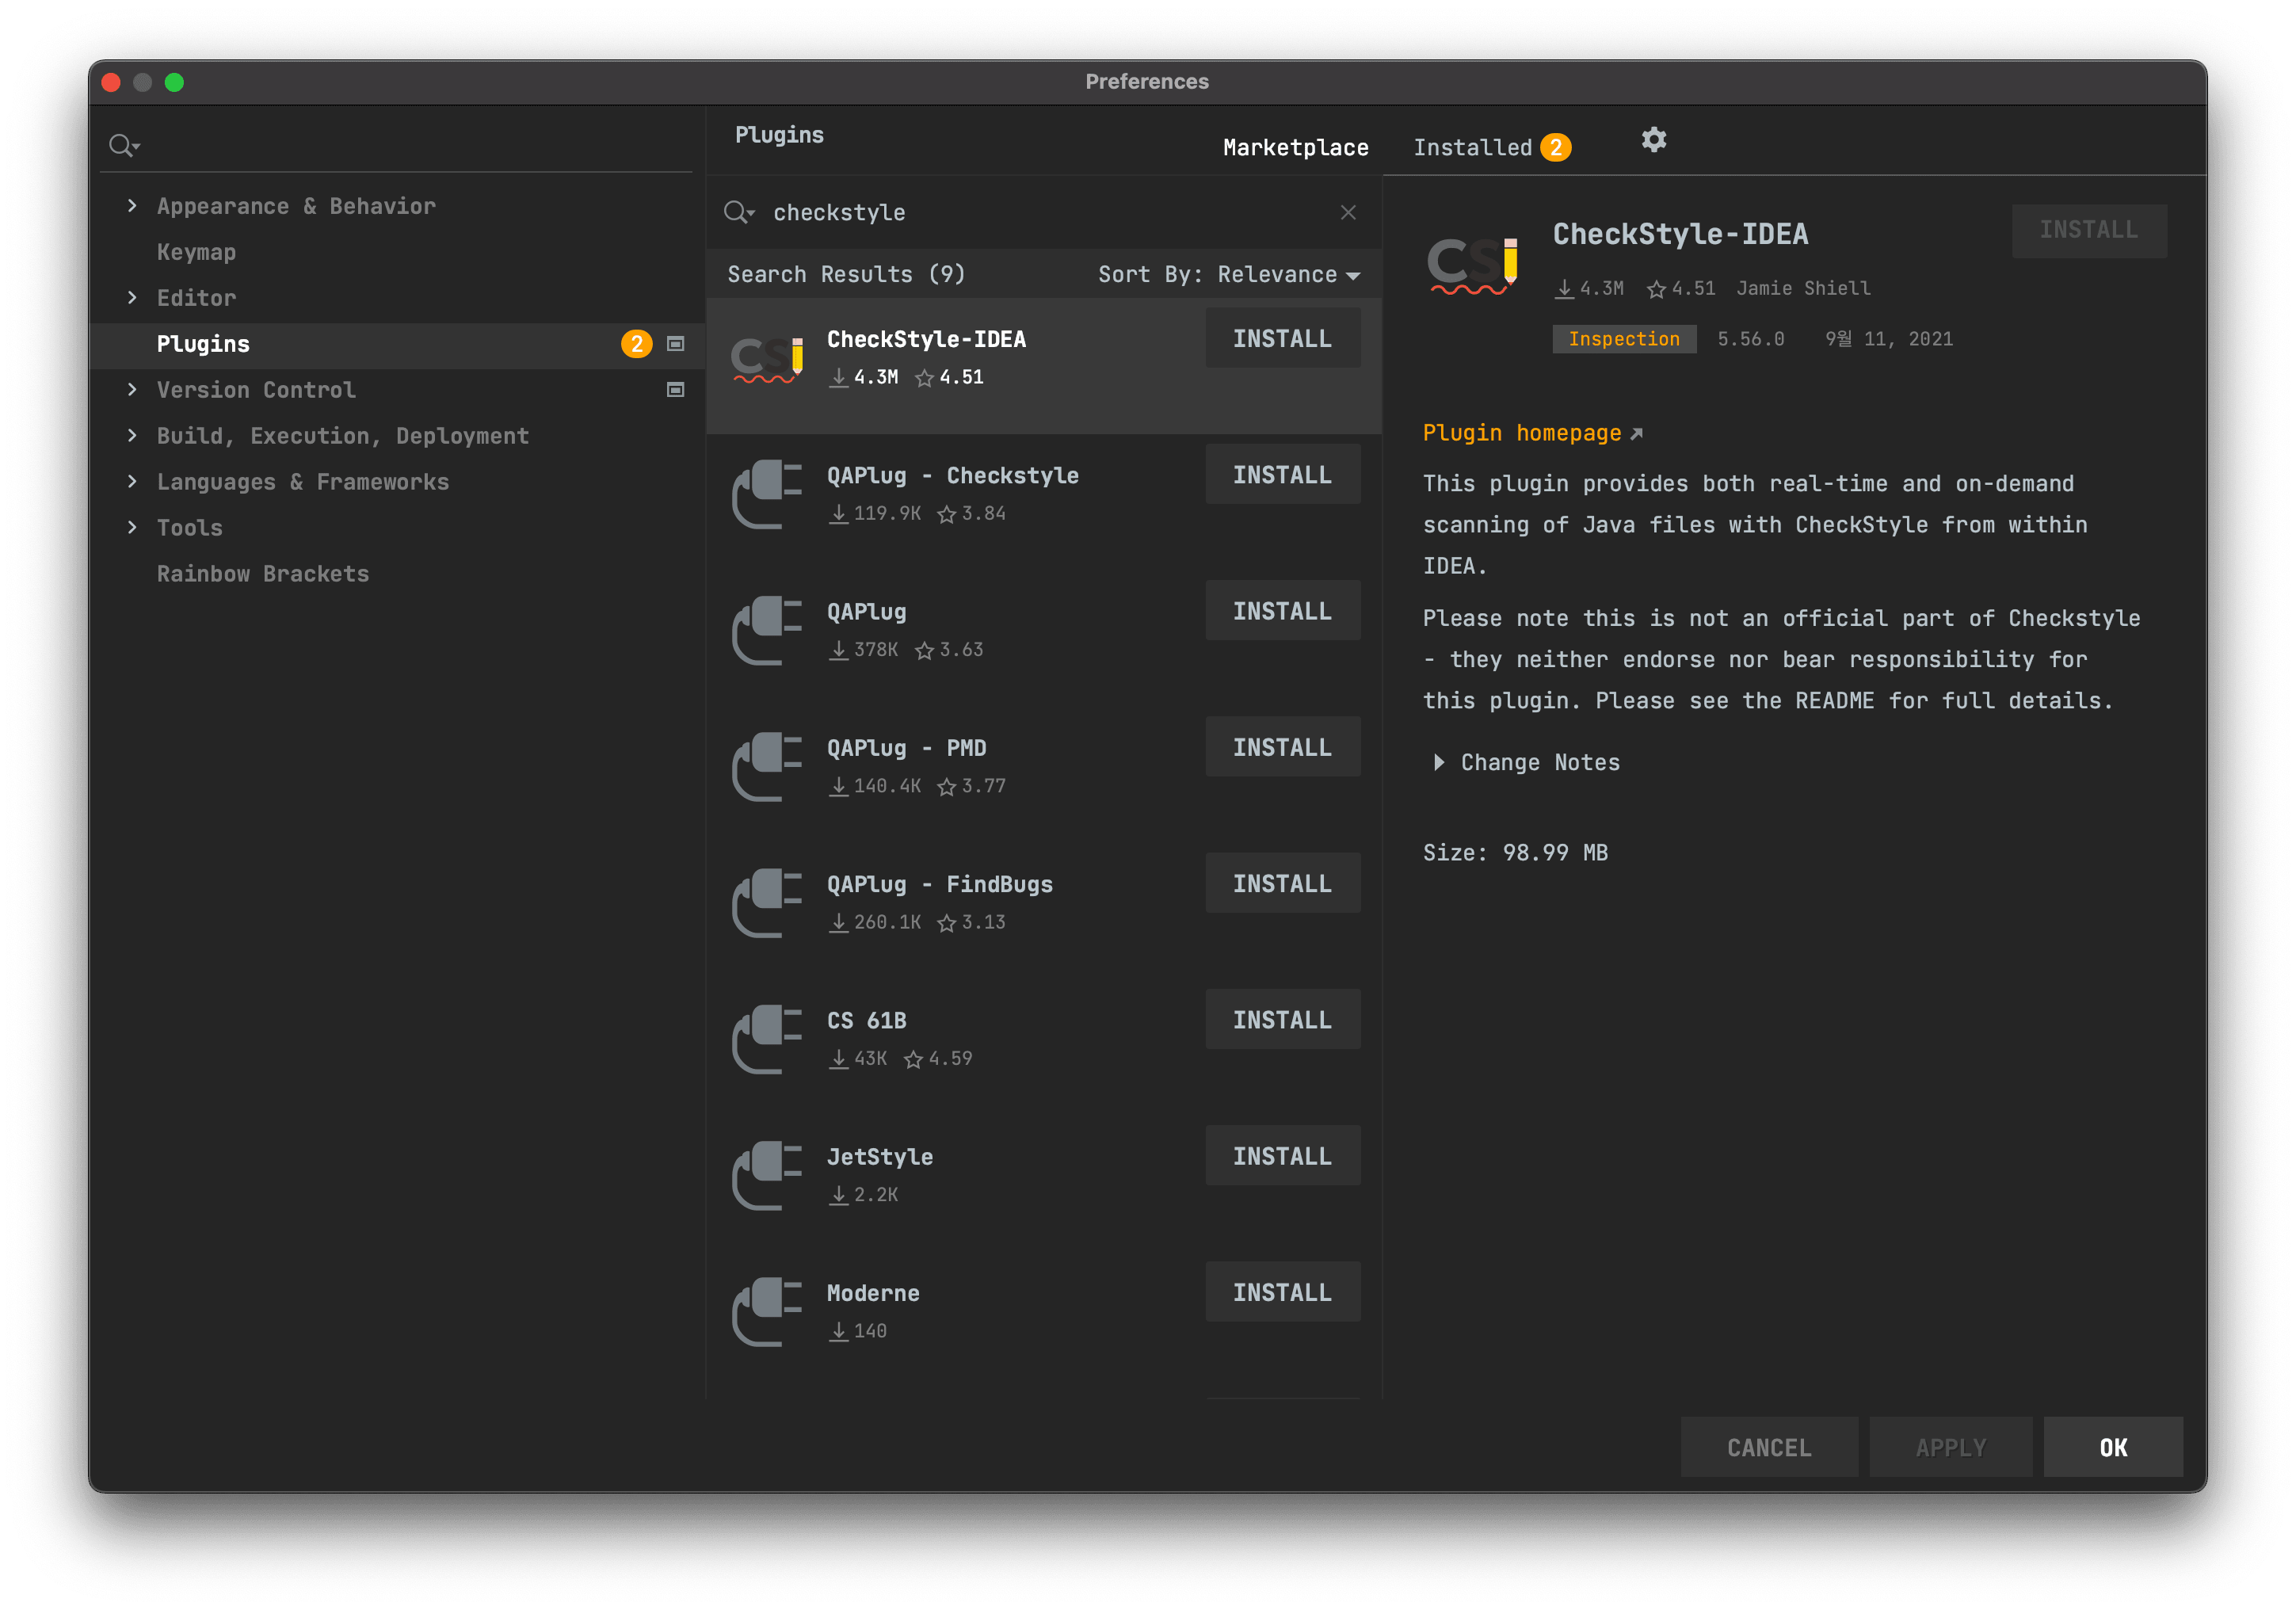Image resolution: width=2296 pixels, height=1610 pixels.
Task: Select the QAPlug plugin icon
Action: click(x=767, y=630)
